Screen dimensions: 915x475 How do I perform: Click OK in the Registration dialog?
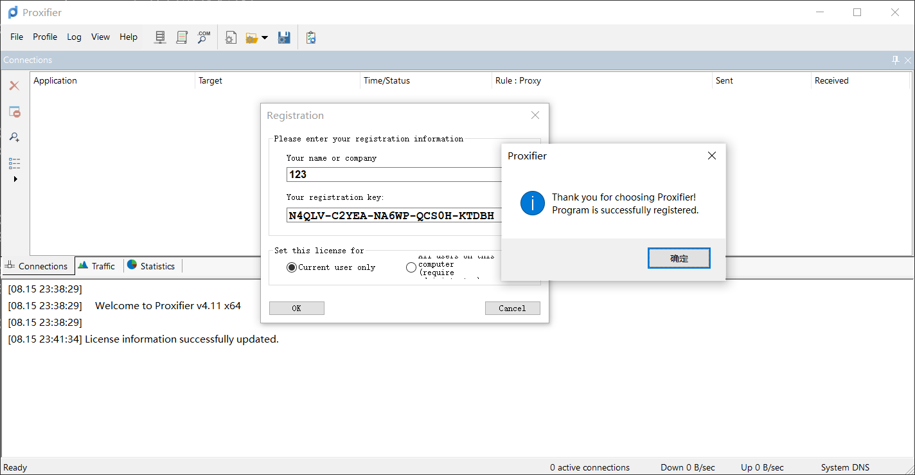tap(297, 308)
